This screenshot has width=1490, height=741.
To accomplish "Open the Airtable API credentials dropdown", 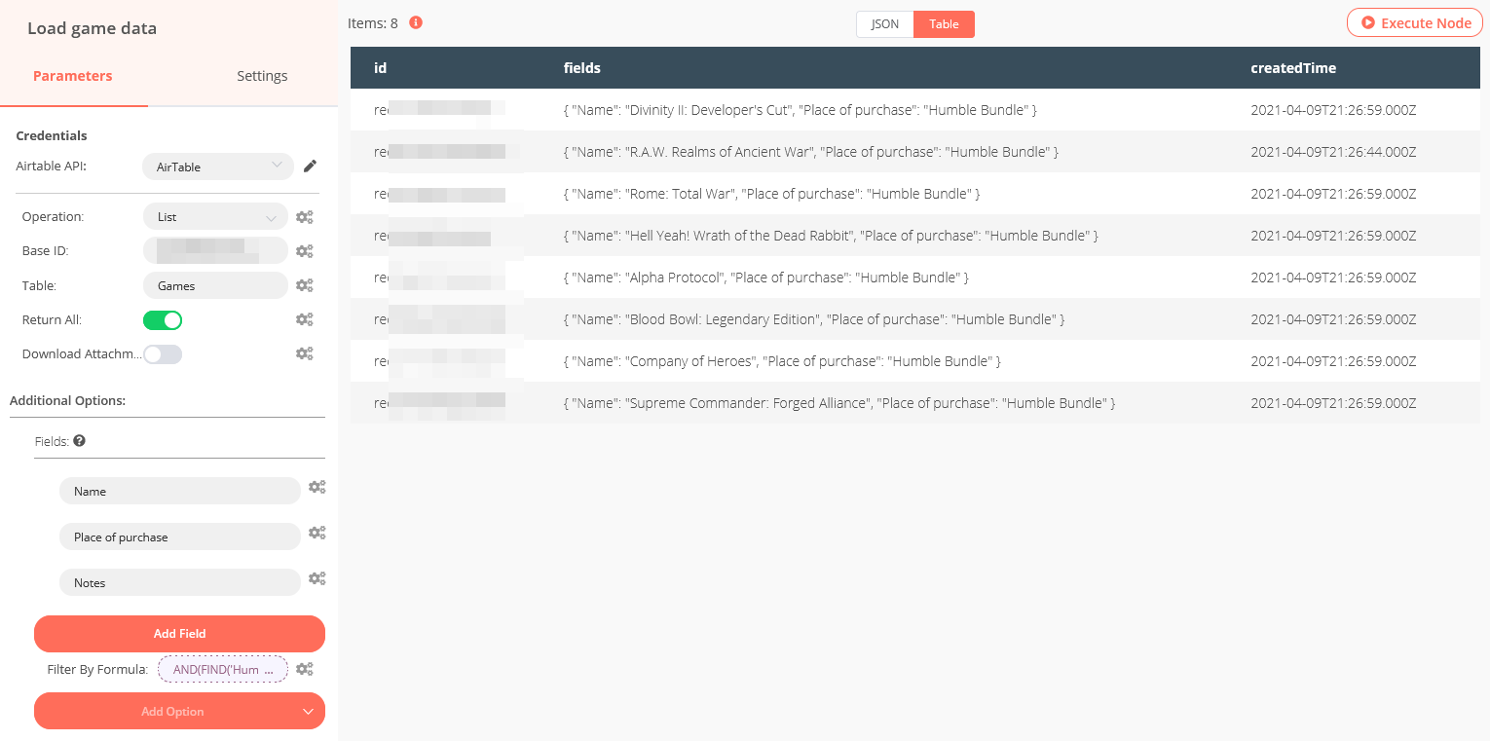I will click(x=217, y=167).
